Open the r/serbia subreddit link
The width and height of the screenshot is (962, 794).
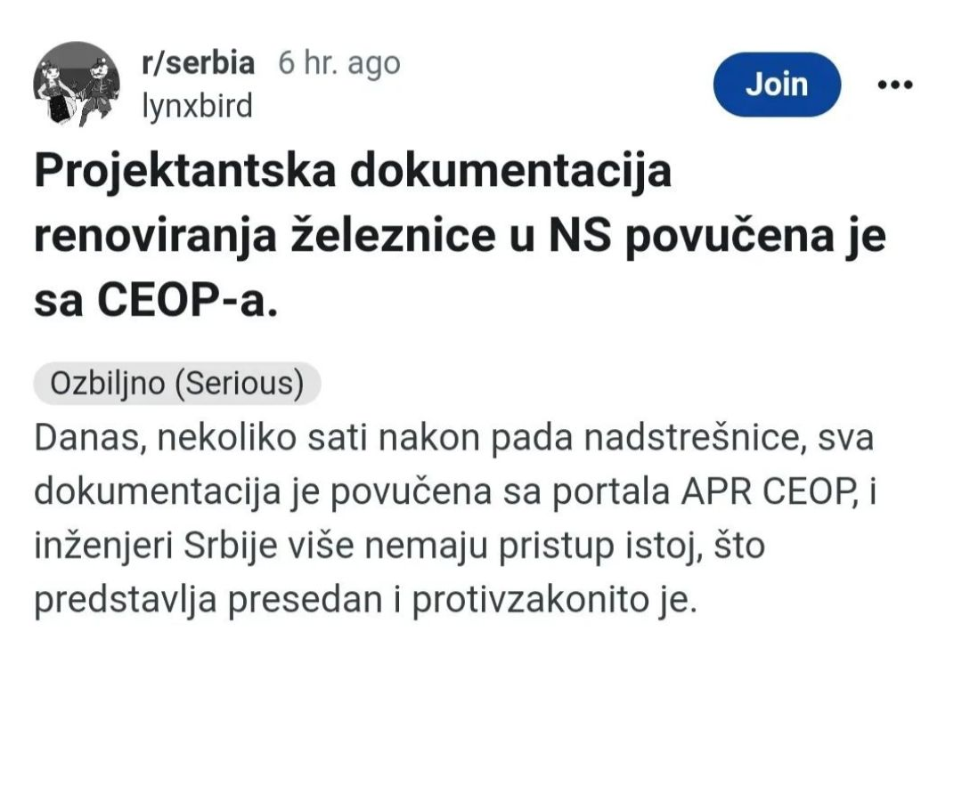198,63
